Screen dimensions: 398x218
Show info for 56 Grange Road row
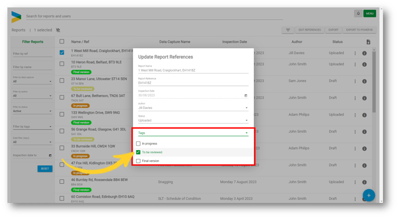click(364, 132)
